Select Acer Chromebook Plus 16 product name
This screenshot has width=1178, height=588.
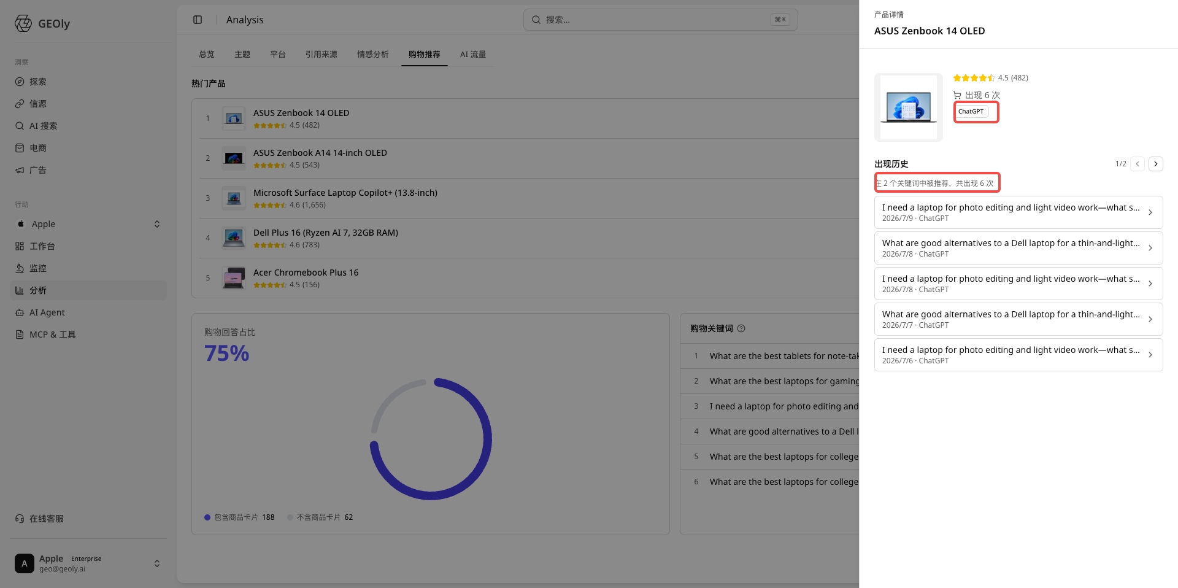[x=306, y=273]
